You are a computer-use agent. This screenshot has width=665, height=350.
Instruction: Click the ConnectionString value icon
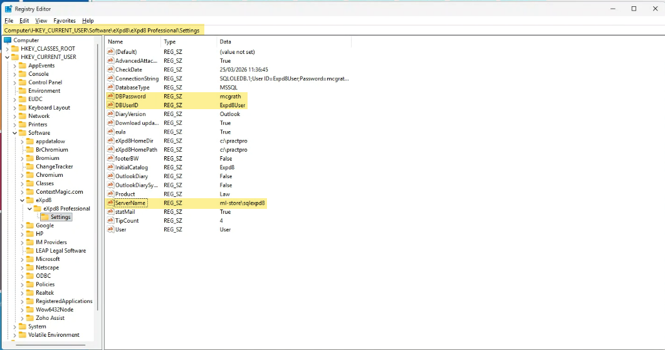click(110, 78)
